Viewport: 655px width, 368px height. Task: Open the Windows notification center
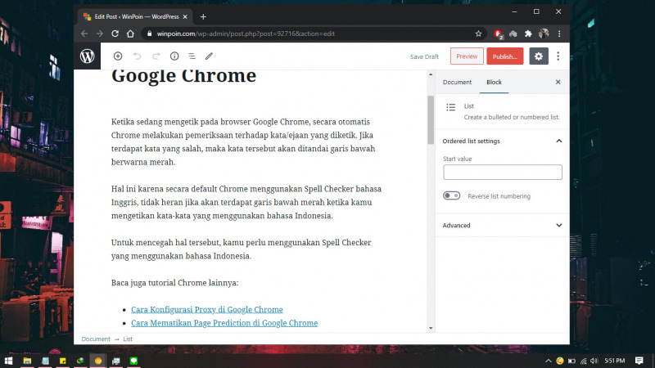(x=639, y=361)
